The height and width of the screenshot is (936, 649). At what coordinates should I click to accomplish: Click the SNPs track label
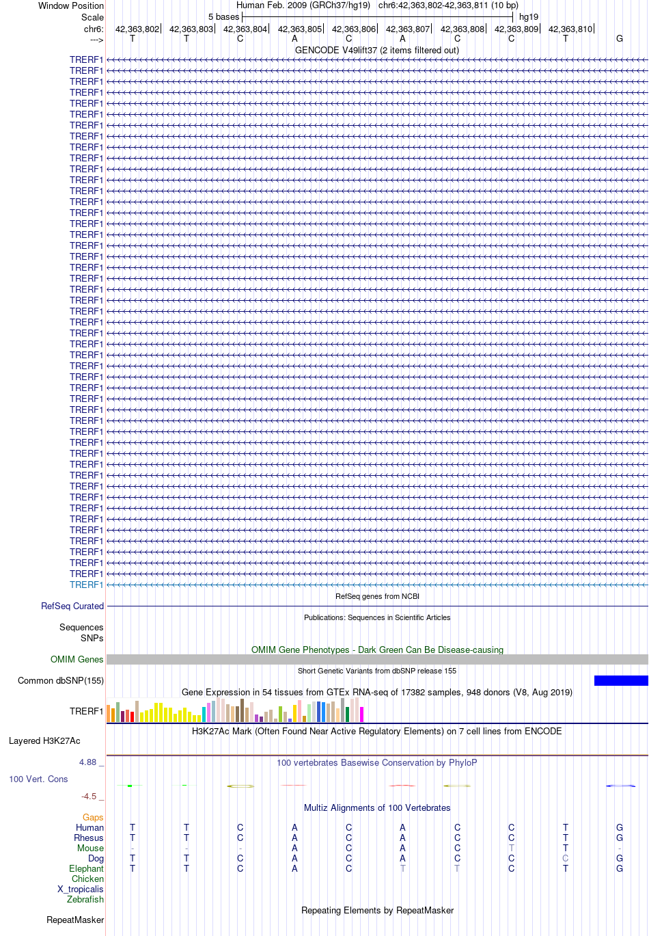pos(92,638)
